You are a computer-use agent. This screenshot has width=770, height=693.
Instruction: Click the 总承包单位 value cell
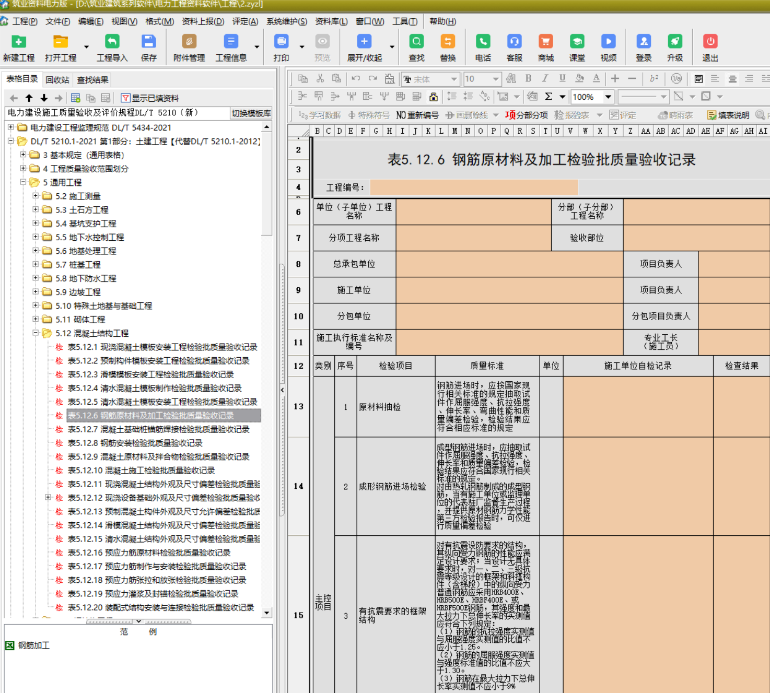[x=509, y=264]
